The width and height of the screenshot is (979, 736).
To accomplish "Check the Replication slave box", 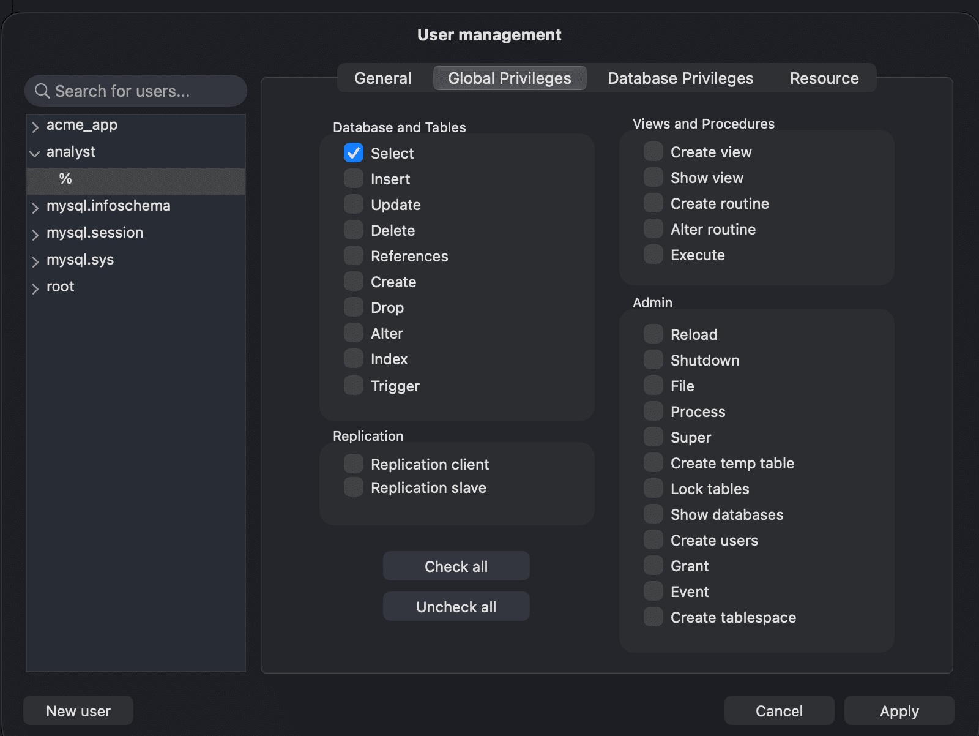I will (x=354, y=487).
